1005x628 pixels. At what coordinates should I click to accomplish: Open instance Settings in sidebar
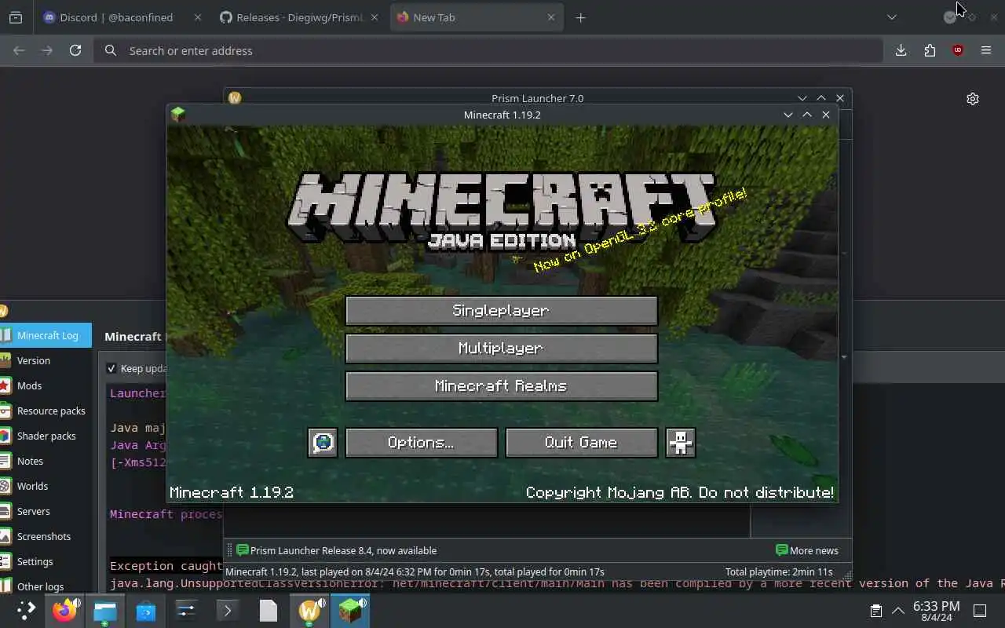[46, 561]
